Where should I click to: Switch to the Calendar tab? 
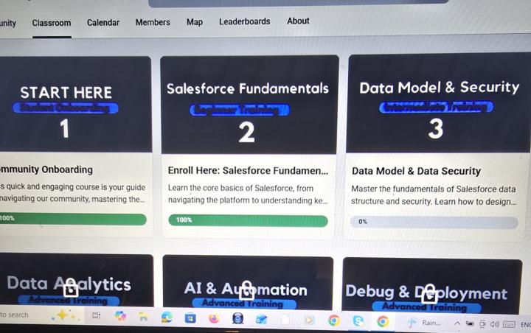coord(103,23)
